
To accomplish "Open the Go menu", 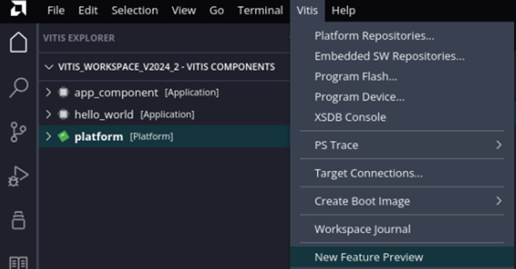I will click(216, 10).
